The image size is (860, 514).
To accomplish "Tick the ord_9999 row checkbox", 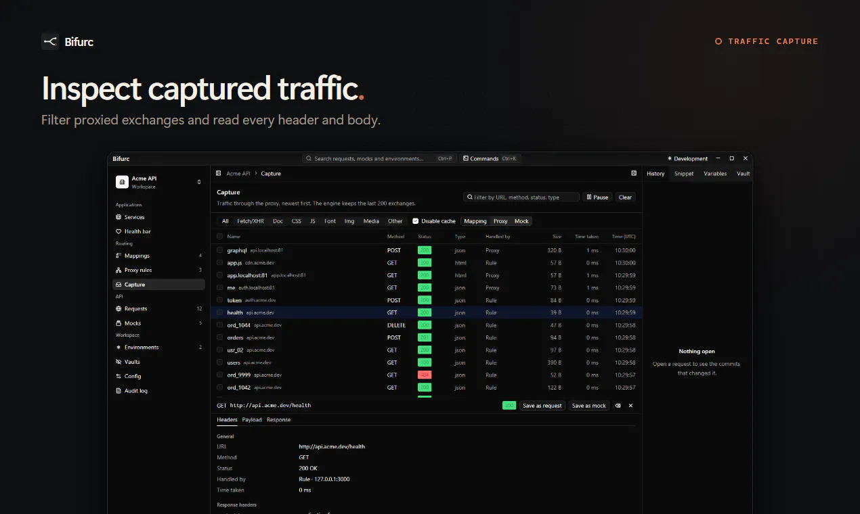I will (219, 375).
